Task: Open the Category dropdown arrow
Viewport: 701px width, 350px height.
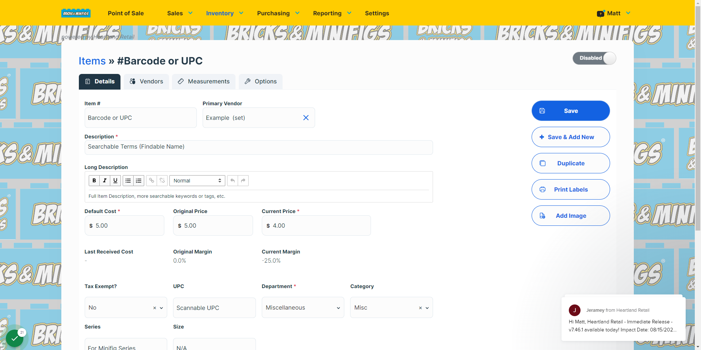Action: (427, 308)
